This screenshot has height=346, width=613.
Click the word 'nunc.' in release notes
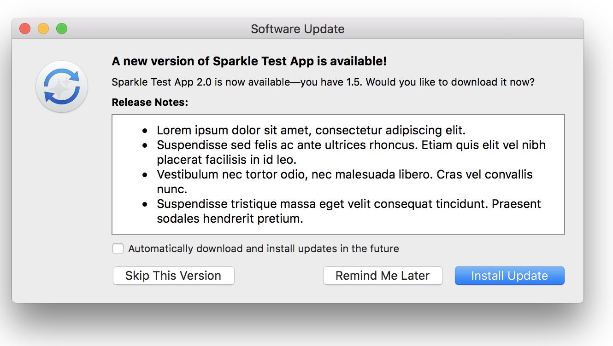[172, 189]
